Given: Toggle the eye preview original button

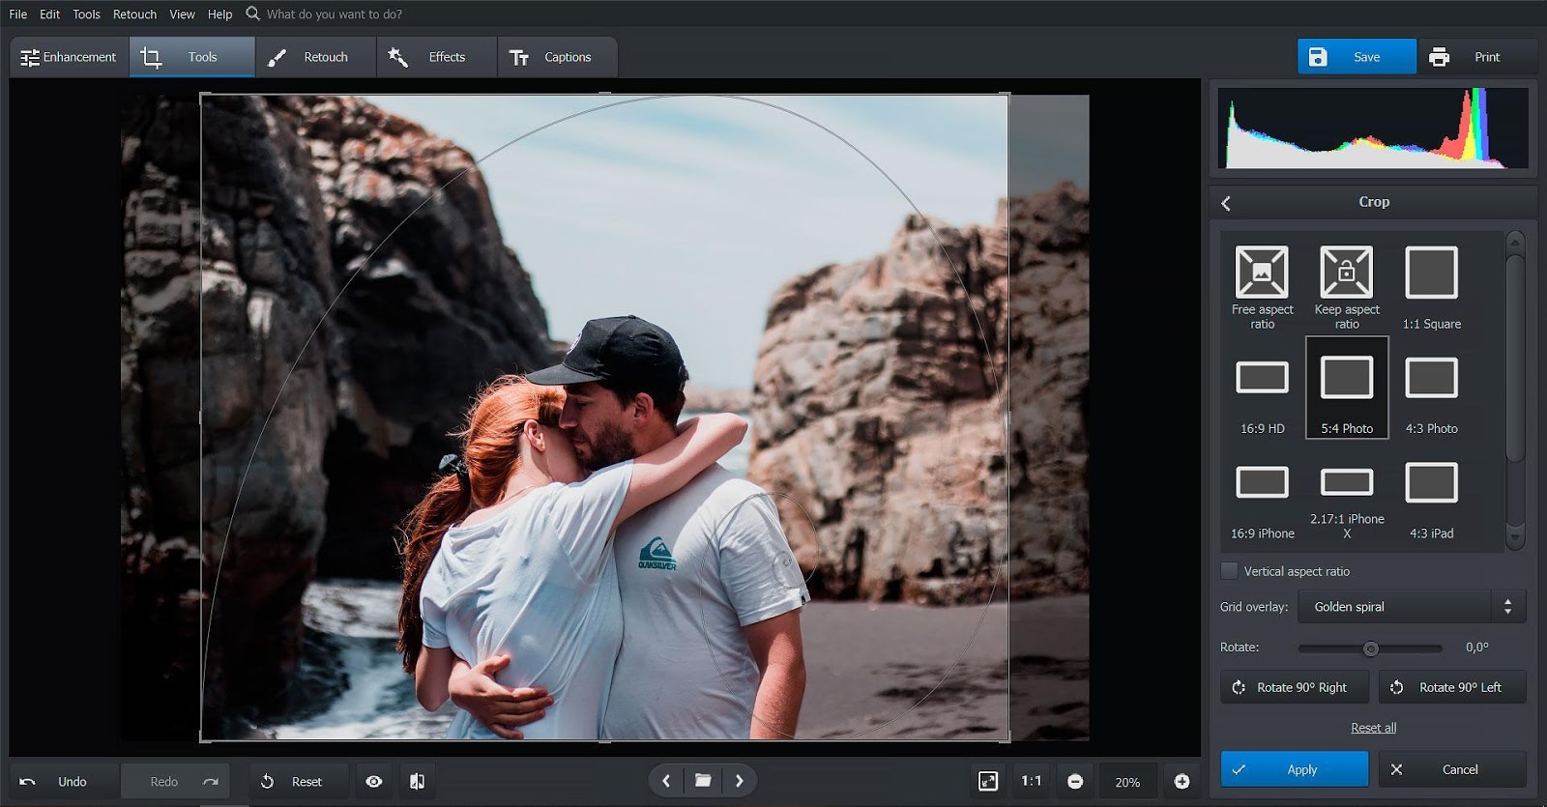Looking at the screenshot, I should pyautogui.click(x=374, y=781).
